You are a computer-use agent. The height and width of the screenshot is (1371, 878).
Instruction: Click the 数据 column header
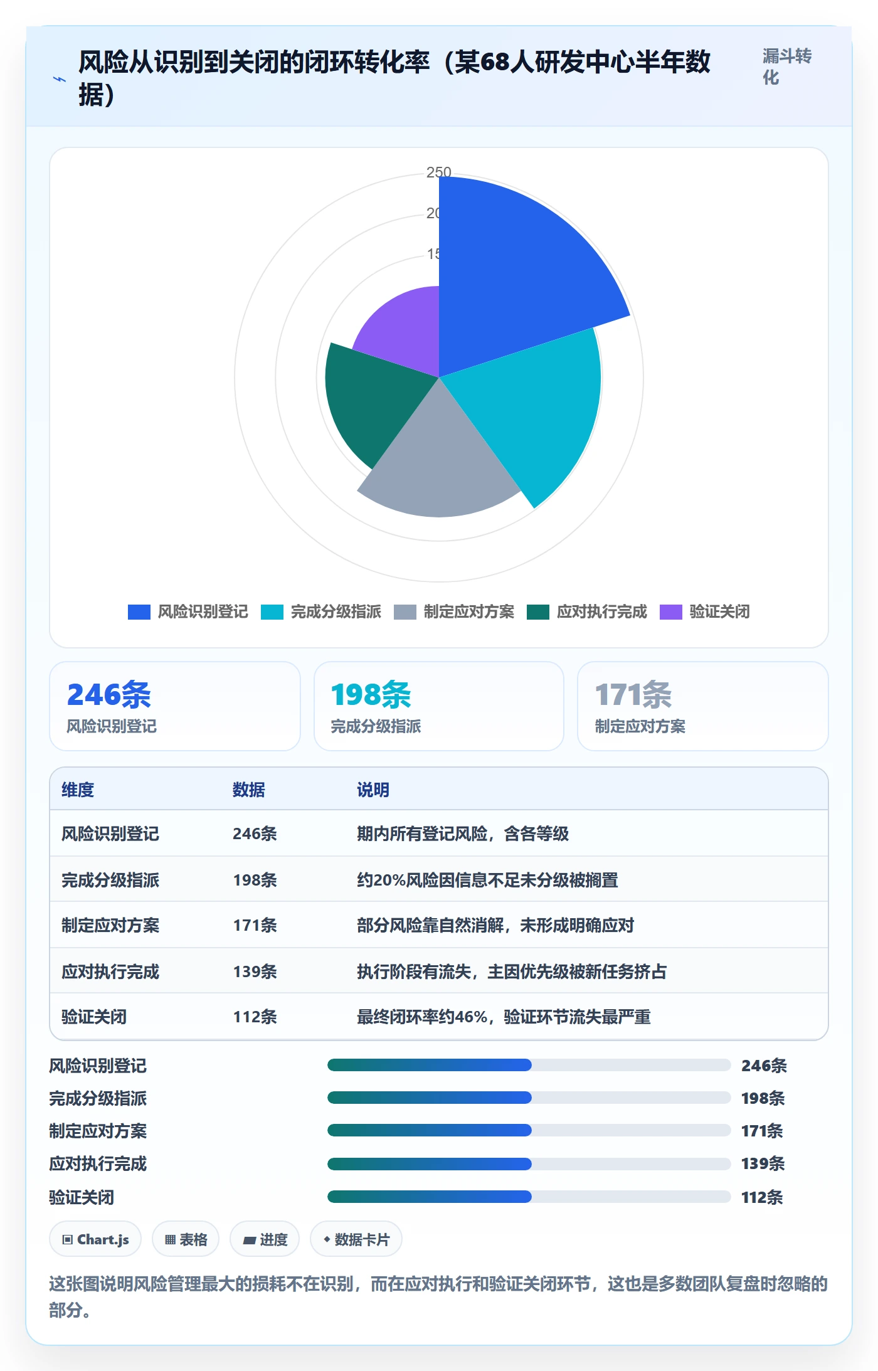tap(249, 790)
